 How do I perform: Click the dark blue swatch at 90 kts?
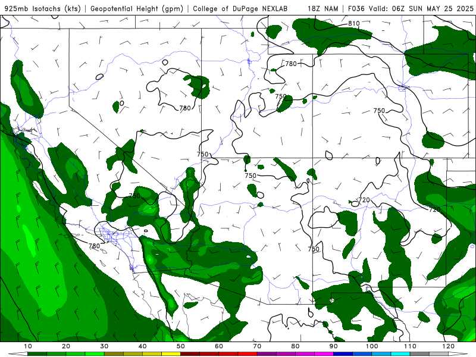click(343, 354)
